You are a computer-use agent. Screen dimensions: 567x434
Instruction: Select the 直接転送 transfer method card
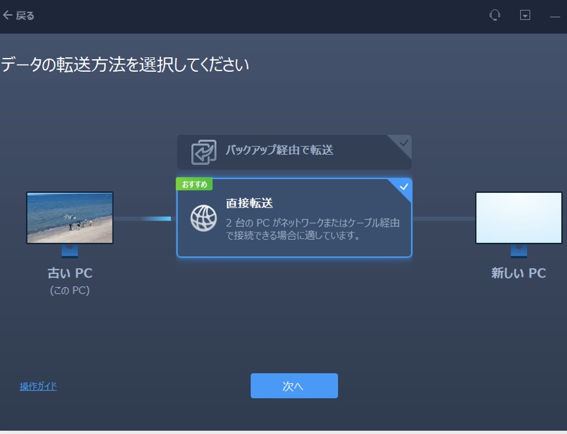point(294,219)
